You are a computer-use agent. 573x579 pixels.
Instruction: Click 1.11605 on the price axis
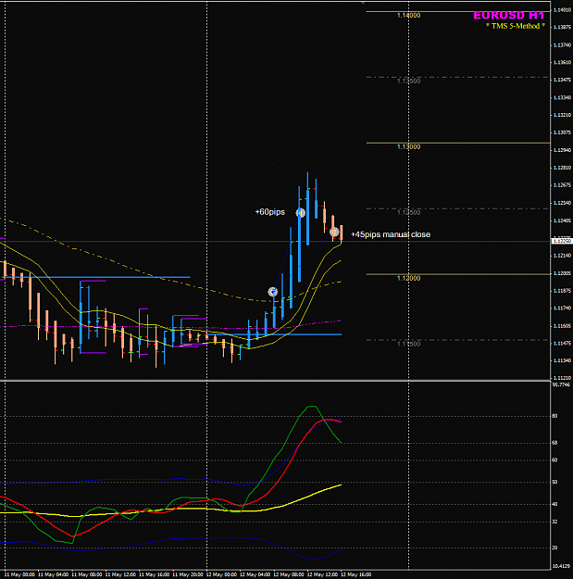pos(562,326)
